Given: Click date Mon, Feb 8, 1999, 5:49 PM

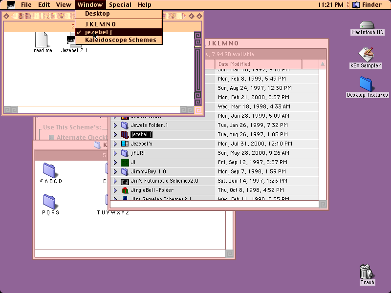Looking at the screenshot, I should [252, 79].
